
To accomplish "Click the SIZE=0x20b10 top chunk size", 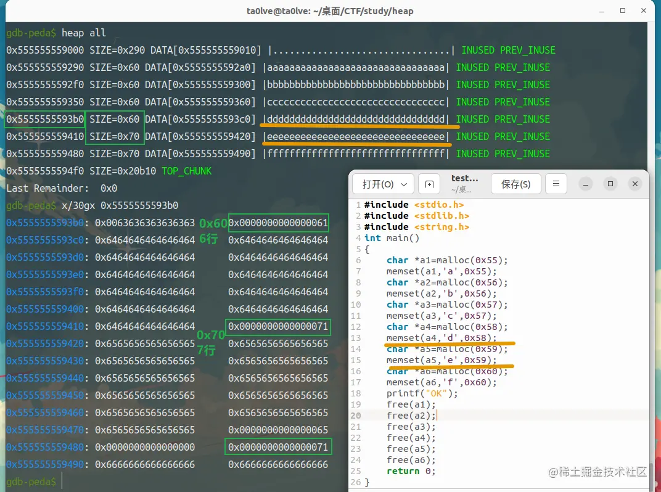I will pyautogui.click(x=123, y=171).
